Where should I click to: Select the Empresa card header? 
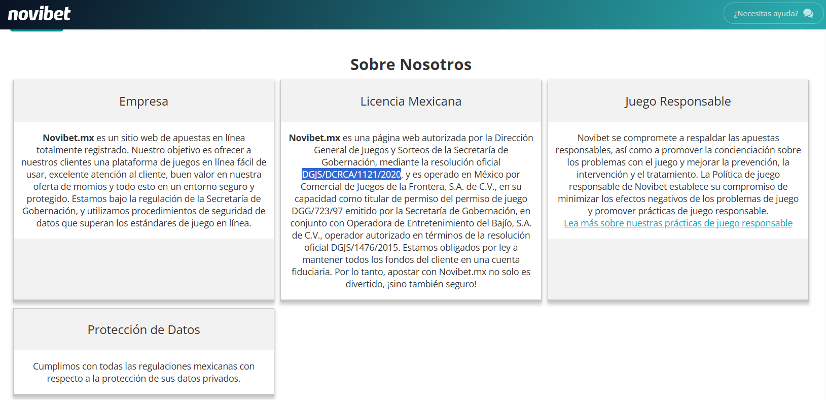tap(143, 101)
